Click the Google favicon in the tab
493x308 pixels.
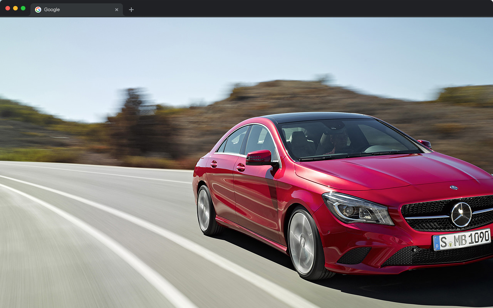38,10
